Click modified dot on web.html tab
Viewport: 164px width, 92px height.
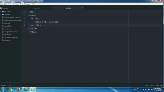click(51, 8)
